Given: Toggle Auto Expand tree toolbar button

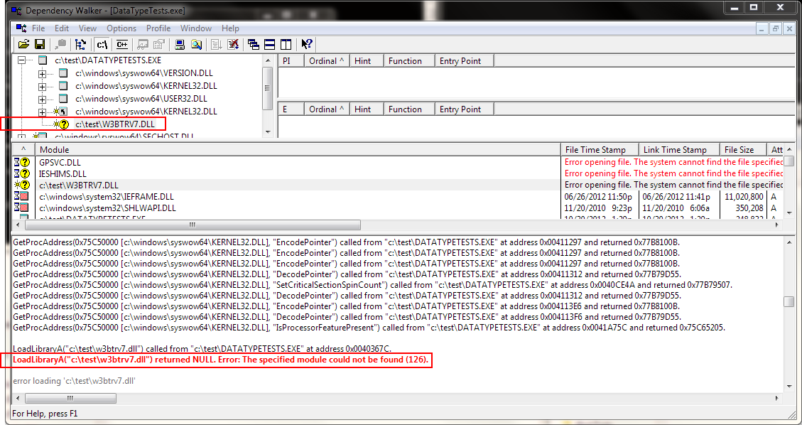Looking at the screenshot, I should [80, 45].
